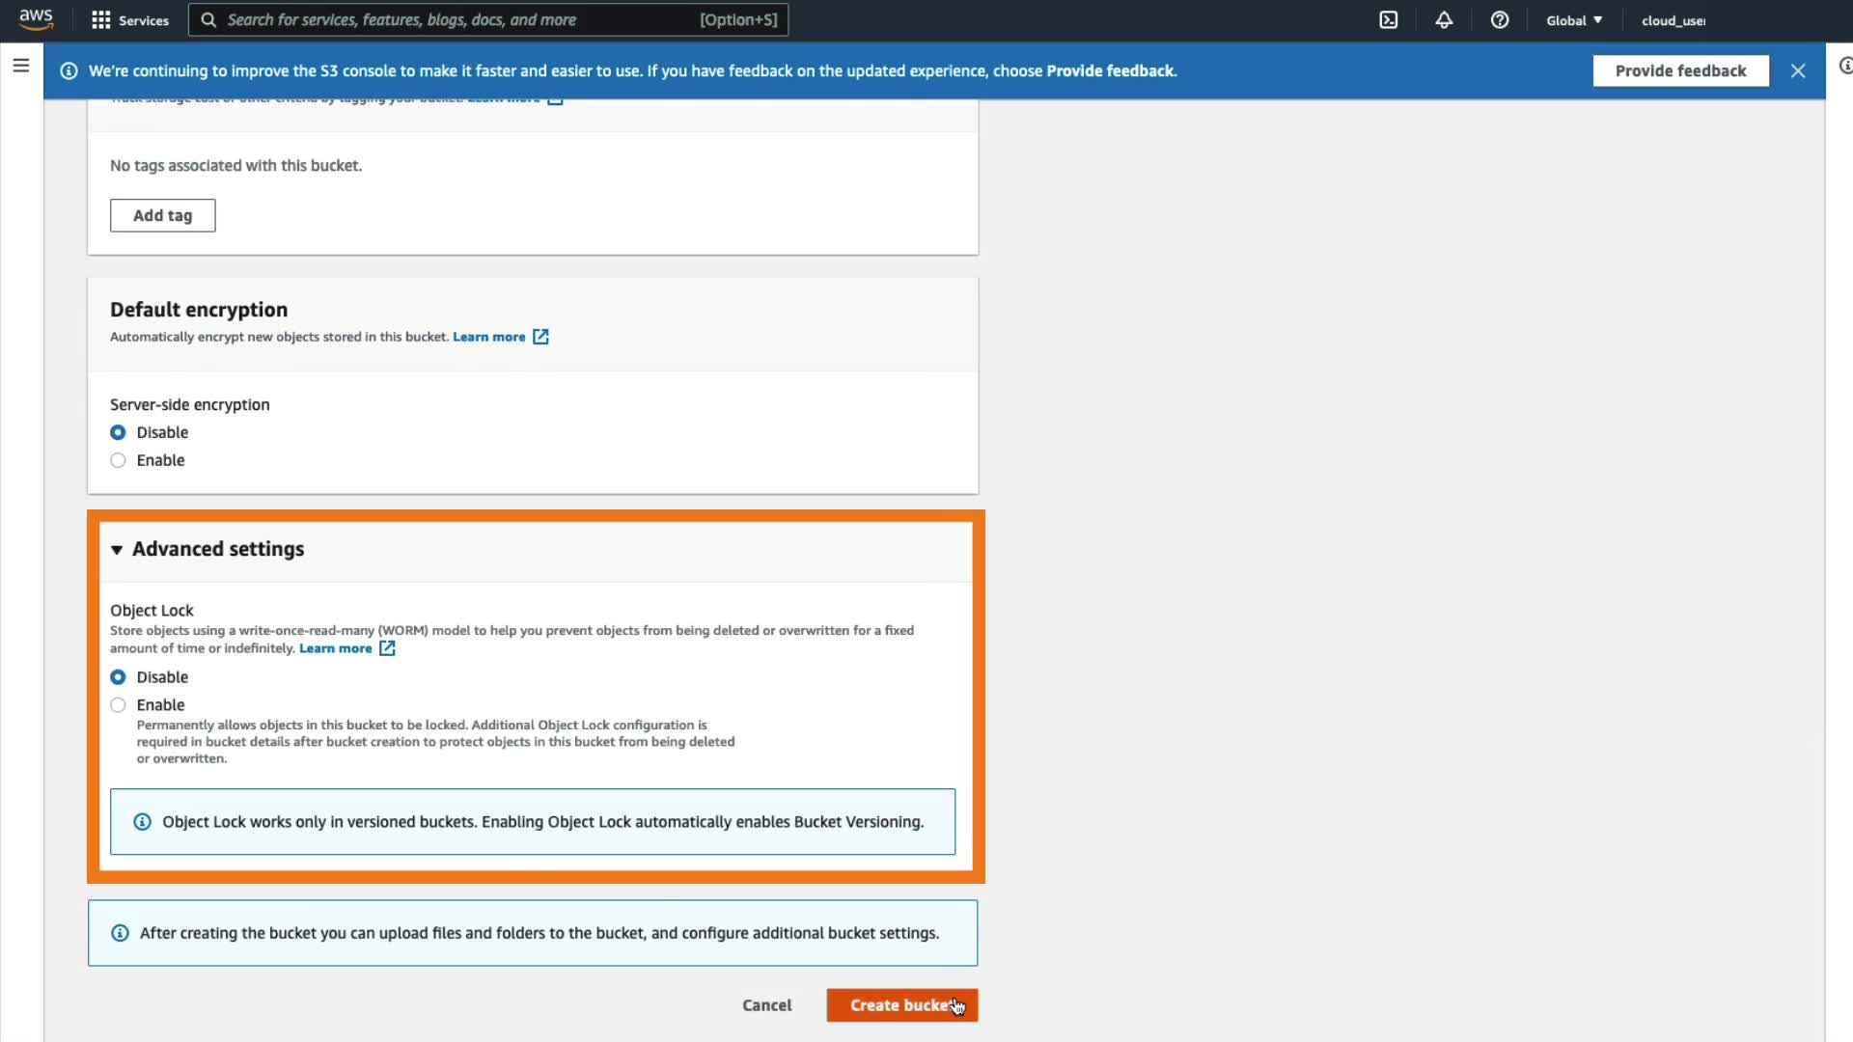Image resolution: width=1853 pixels, height=1042 pixels.
Task: Click external link icon under Object Lock
Action: (387, 648)
